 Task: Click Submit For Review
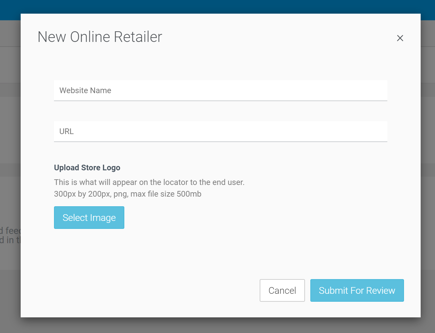[x=357, y=290]
